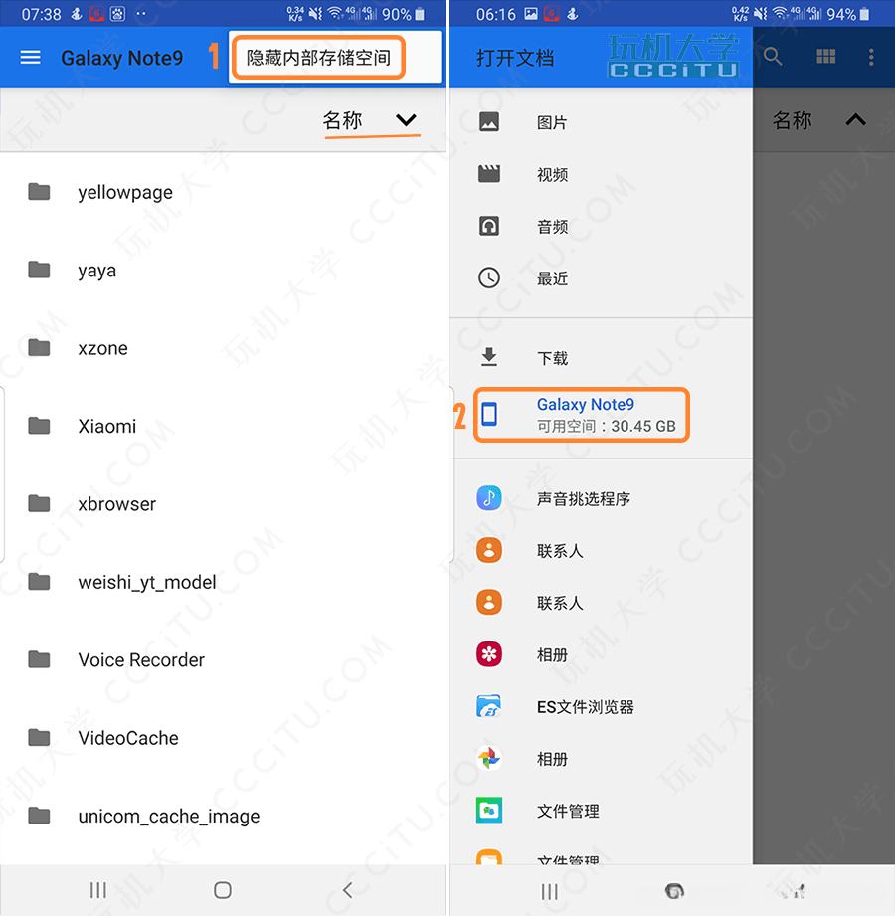Select the 隐藏内部存储空间 menu option
The image size is (895, 916).
317,57
